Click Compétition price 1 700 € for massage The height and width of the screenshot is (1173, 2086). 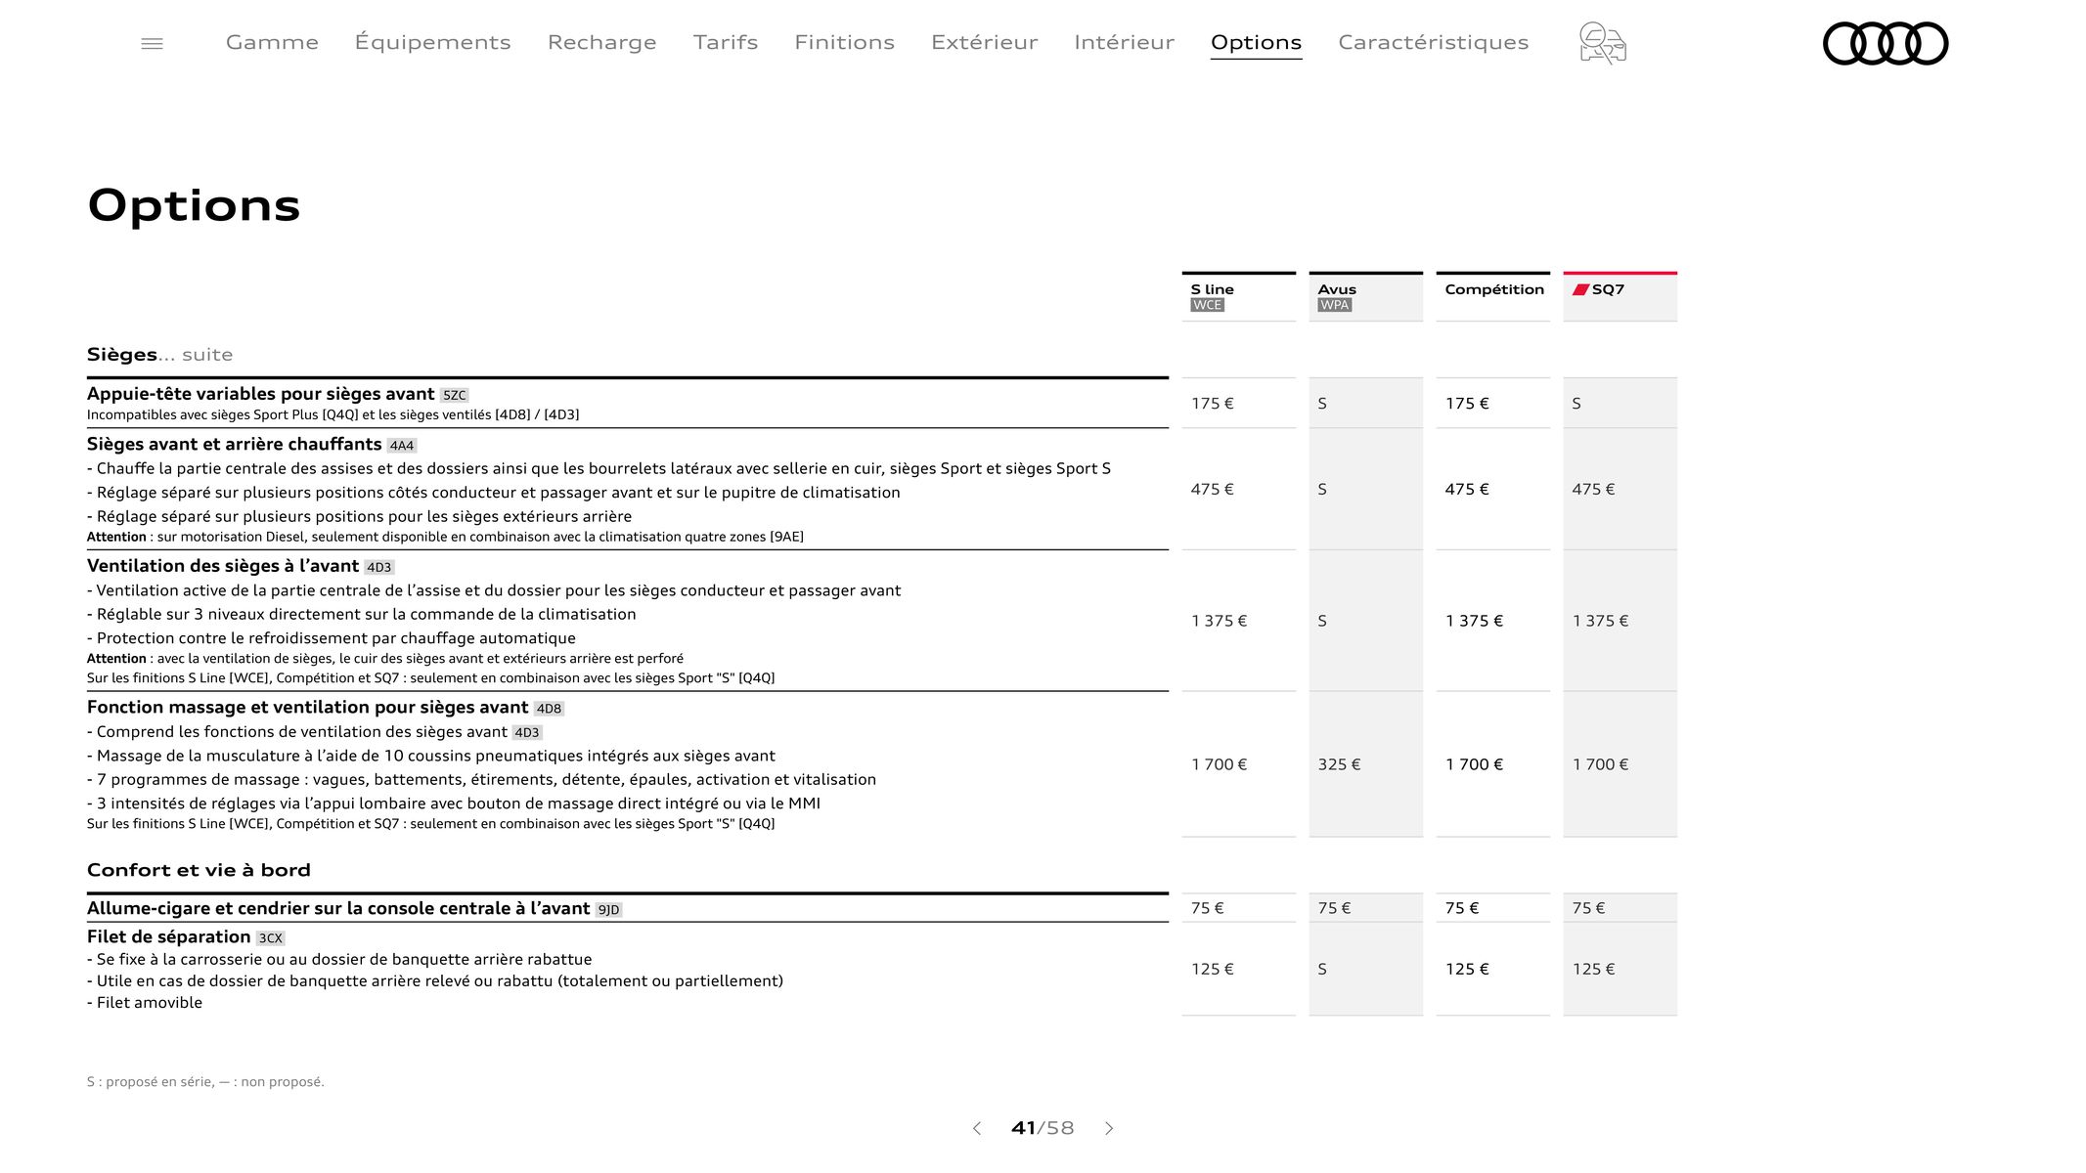point(1474,764)
